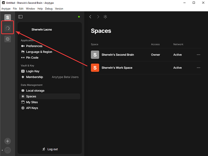The image size is (208, 156).
Task: Click the Owner access value
Action: [156, 55]
